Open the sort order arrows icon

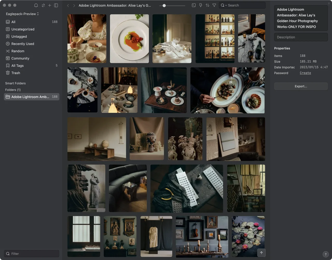pos(207,5)
